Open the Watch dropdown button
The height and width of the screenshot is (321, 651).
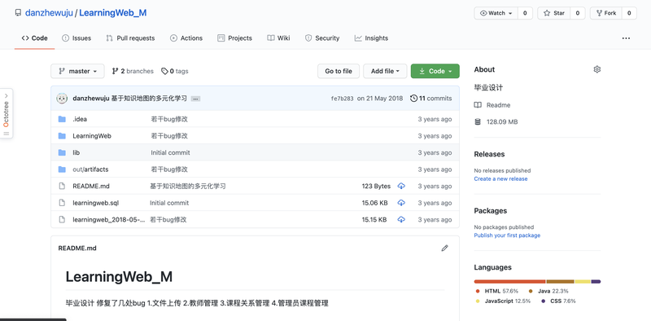pyautogui.click(x=496, y=13)
